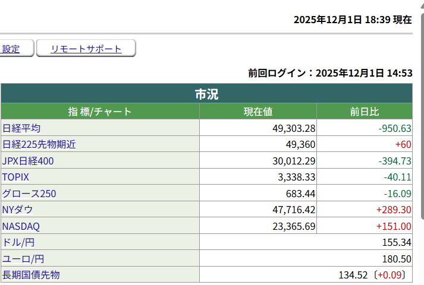This screenshot has height=285, width=424.
Task: Select the NYダウ link
Action: 18,210
